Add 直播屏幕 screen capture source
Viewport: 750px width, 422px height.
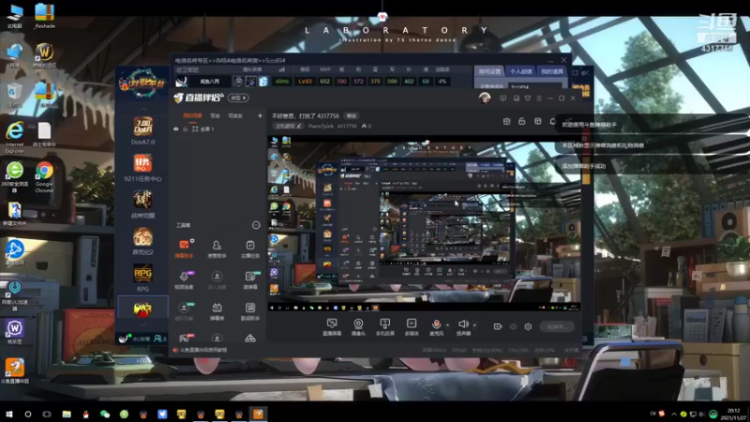[x=332, y=326]
